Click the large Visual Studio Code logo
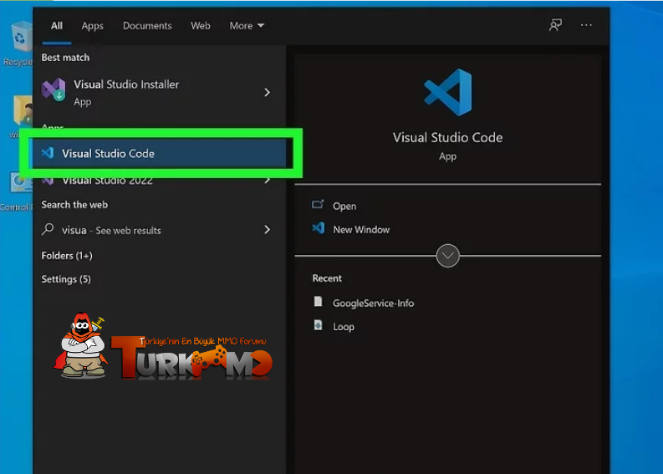 tap(448, 92)
